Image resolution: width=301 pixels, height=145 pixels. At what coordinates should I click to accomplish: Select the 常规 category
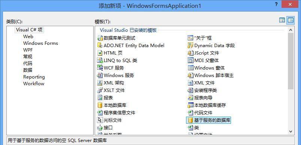[x=28, y=57]
